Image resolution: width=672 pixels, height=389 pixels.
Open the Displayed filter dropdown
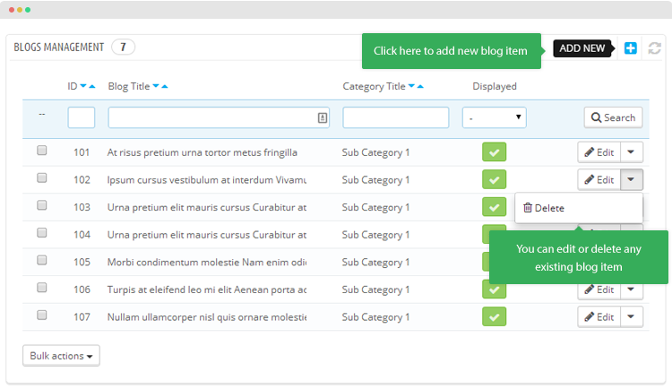[x=494, y=117]
